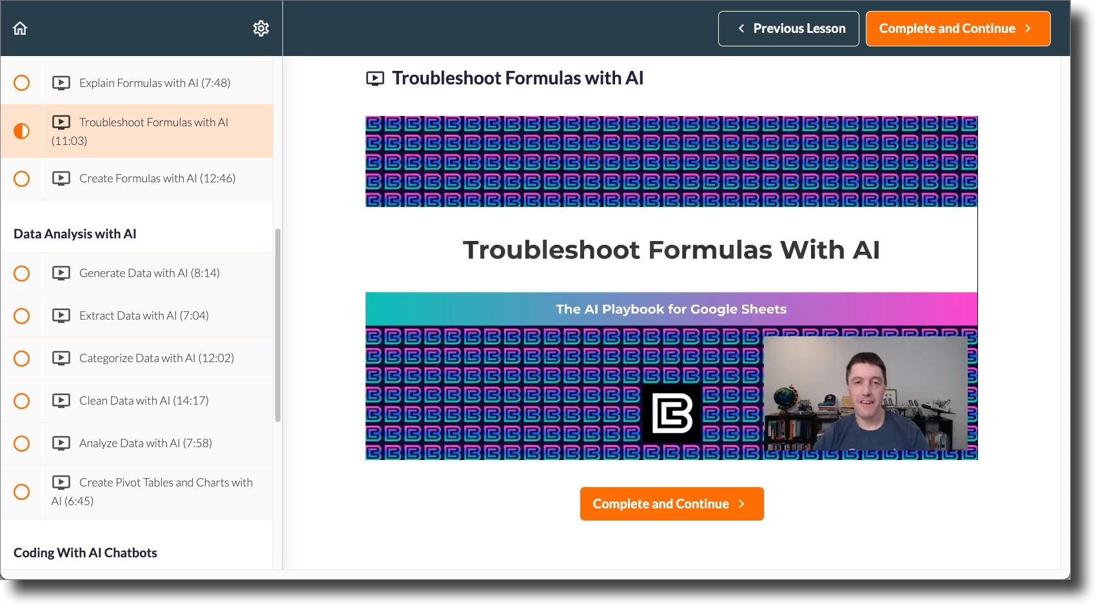Select current lesson Troubleshoot Formulas with AI (11:03)
This screenshot has height=605, width=1096.
click(137, 131)
